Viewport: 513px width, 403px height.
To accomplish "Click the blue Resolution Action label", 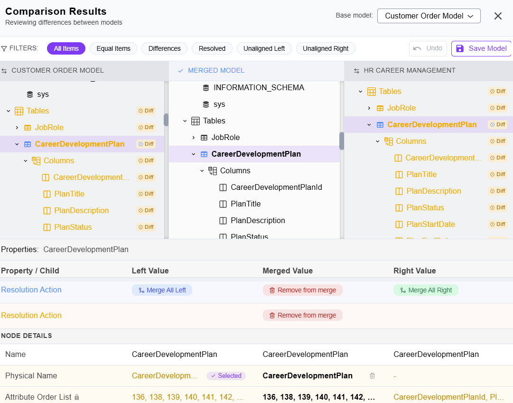I will pyautogui.click(x=31, y=290).
